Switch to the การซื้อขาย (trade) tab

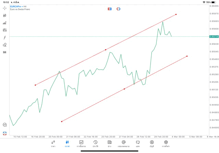pos(81,144)
